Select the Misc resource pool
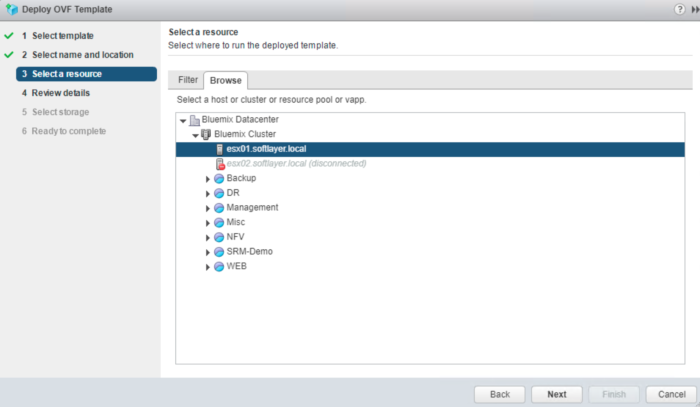700x407 pixels. [x=236, y=222]
